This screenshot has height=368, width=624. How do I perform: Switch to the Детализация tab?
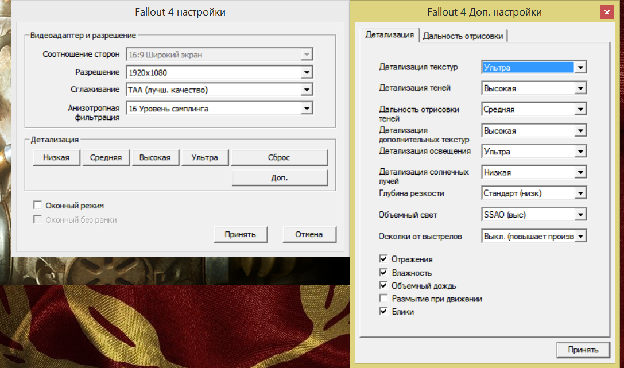[x=390, y=35]
